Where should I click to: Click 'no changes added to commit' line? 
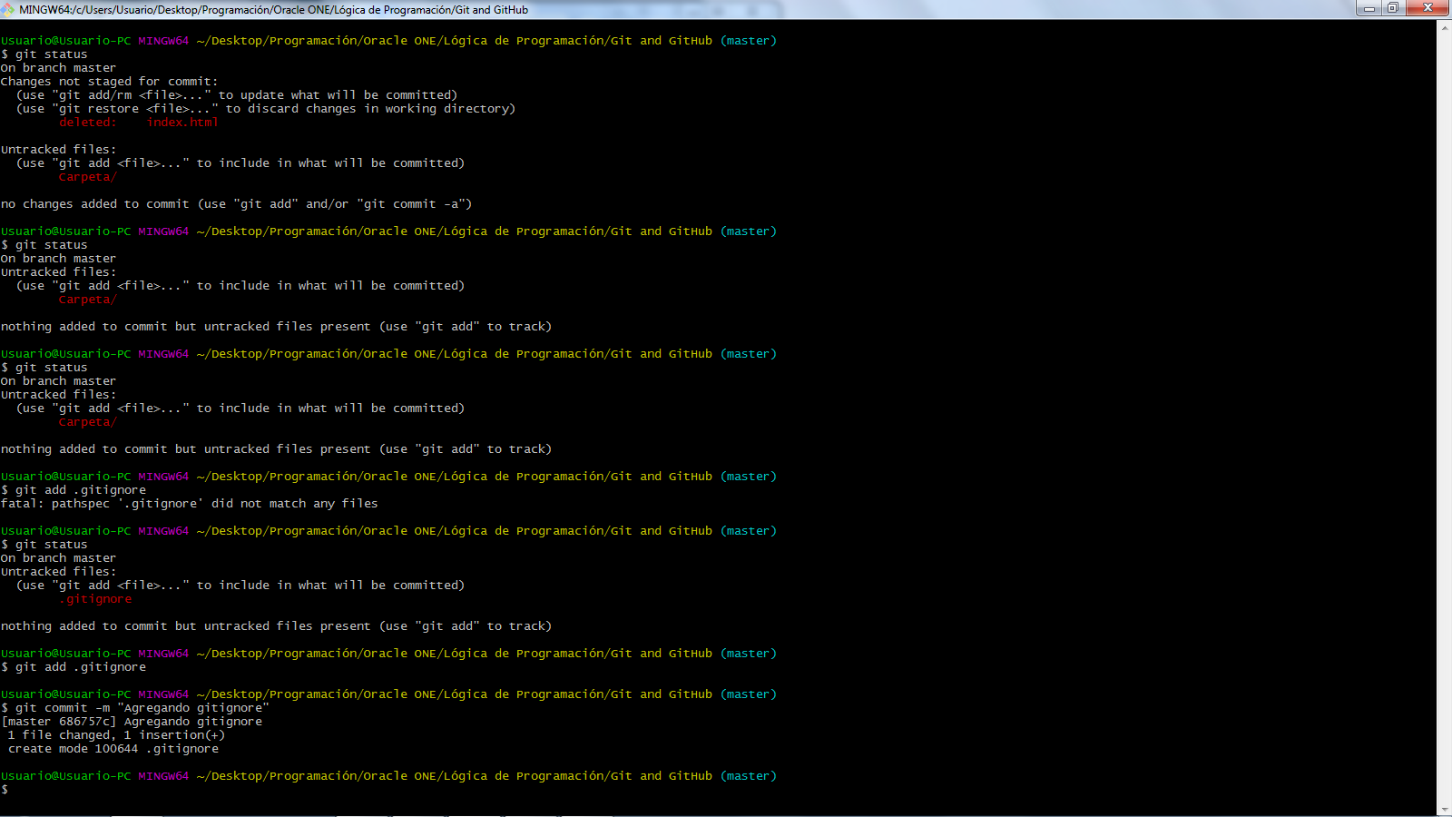(x=237, y=204)
